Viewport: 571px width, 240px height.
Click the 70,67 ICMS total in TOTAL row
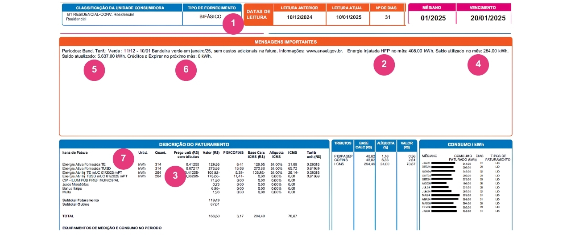[293, 216]
